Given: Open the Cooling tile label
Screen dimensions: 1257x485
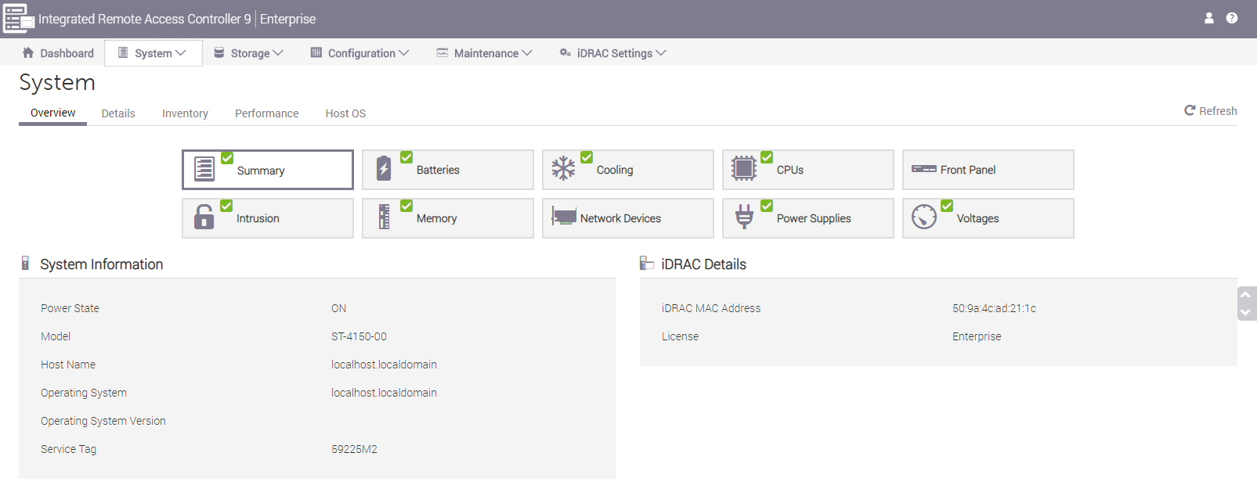Looking at the screenshot, I should point(615,170).
